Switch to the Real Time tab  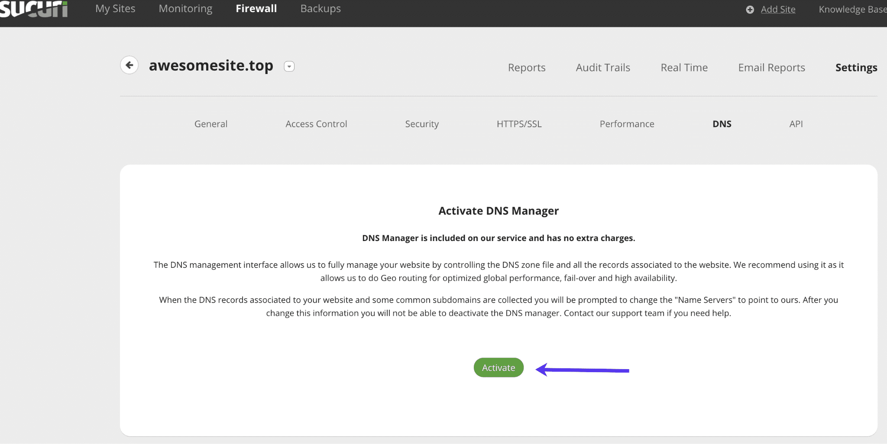683,68
